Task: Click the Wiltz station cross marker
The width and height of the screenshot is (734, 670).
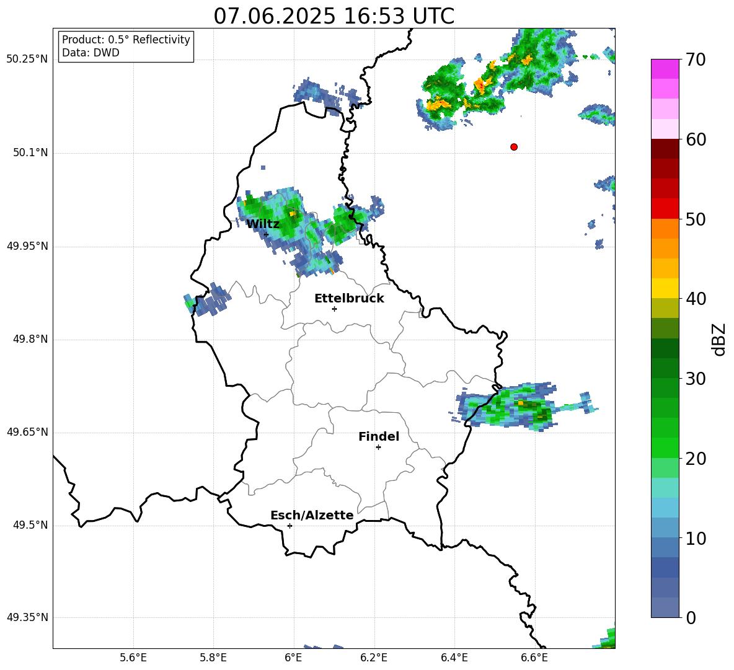Action: point(266,234)
